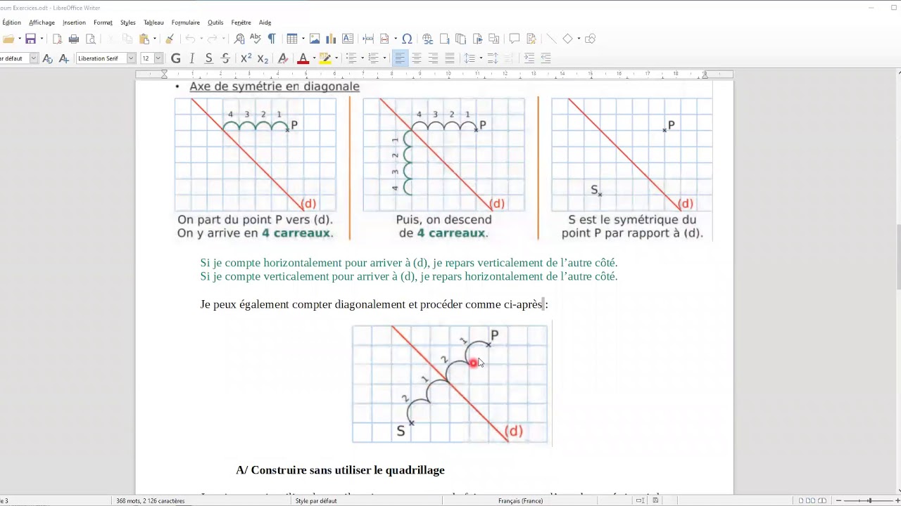Print the document with the printer icon
This screenshot has width=901, height=506.
(x=74, y=39)
